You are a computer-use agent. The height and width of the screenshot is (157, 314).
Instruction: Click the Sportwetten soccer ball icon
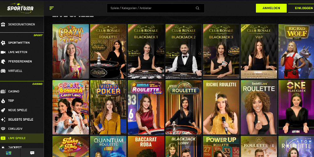click(x=3, y=43)
